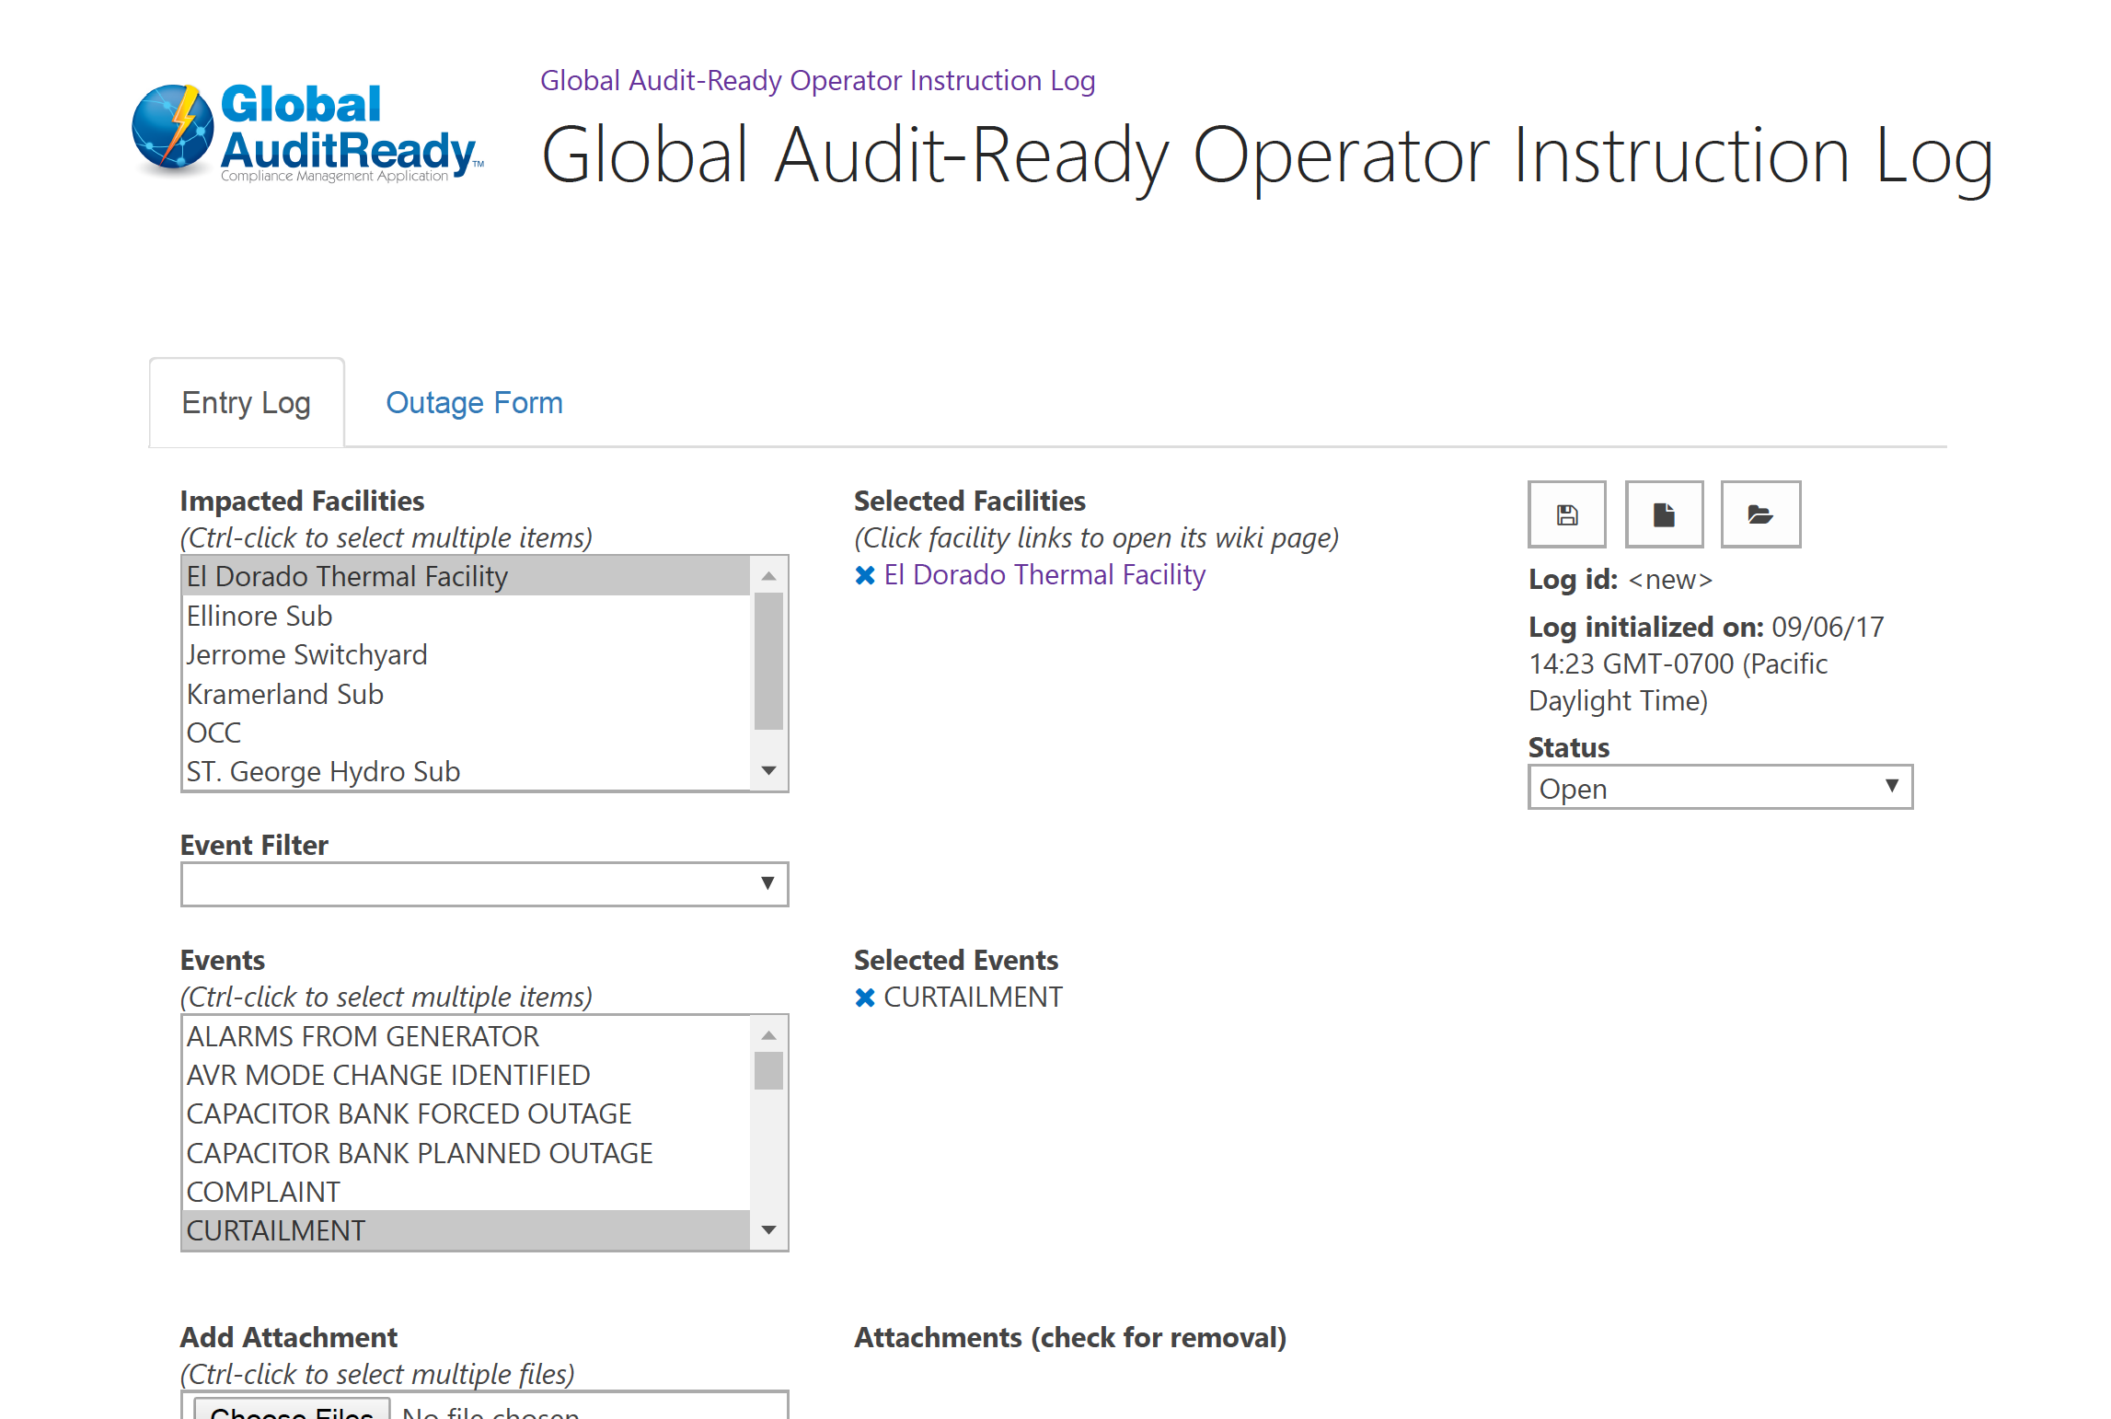Select CAPACITOR BANK PLANNED OUTAGE event
Image resolution: width=2111 pixels, height=1419 pixels.
(x=466, y=1153)
